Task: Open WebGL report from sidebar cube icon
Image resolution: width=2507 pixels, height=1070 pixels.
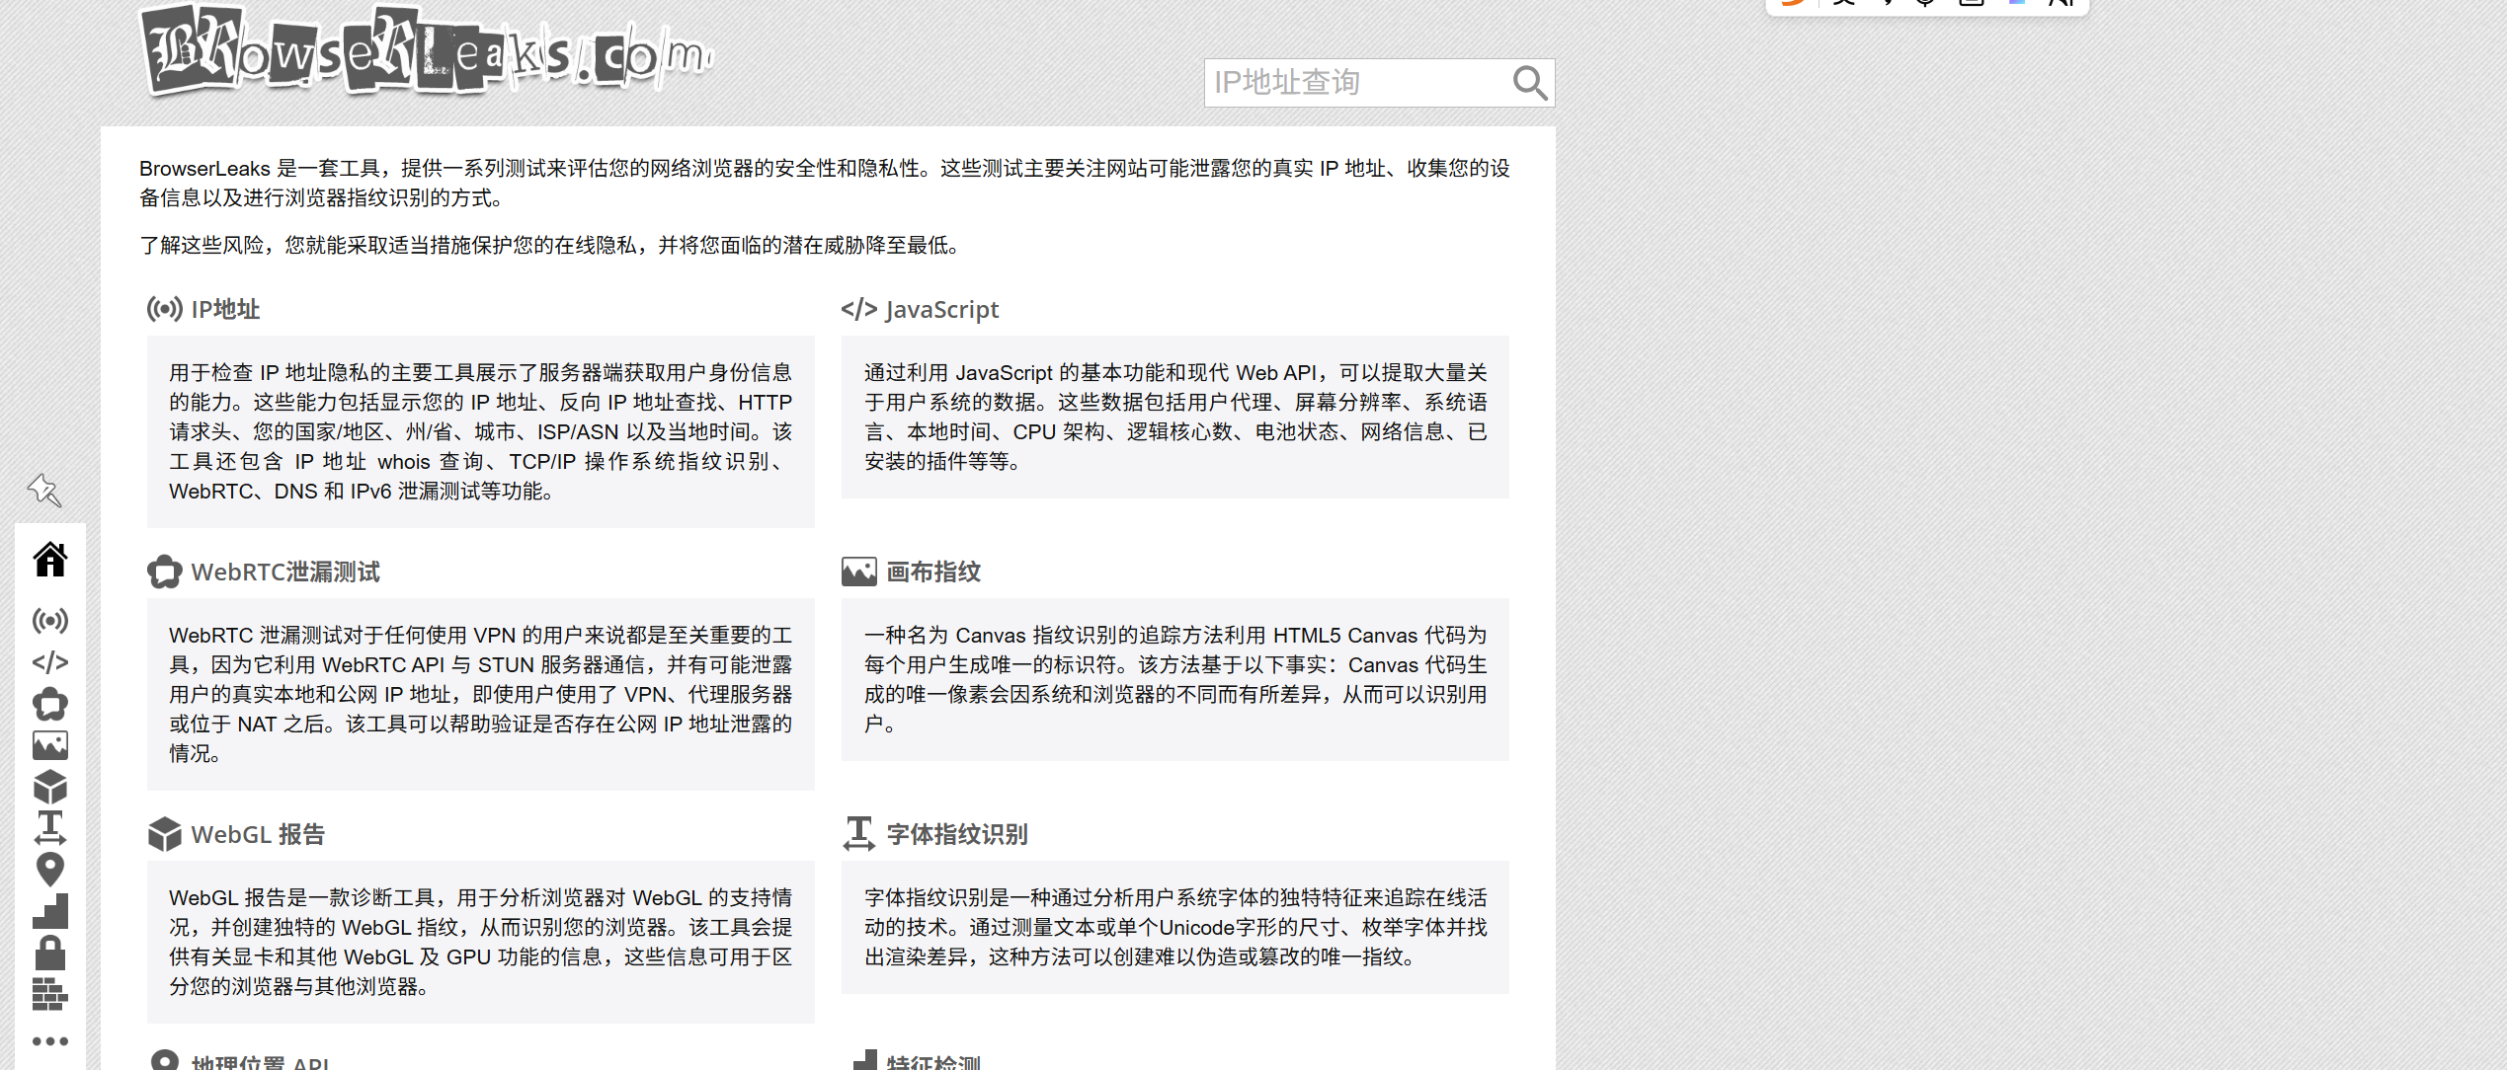Action: [x=50, y=787]
